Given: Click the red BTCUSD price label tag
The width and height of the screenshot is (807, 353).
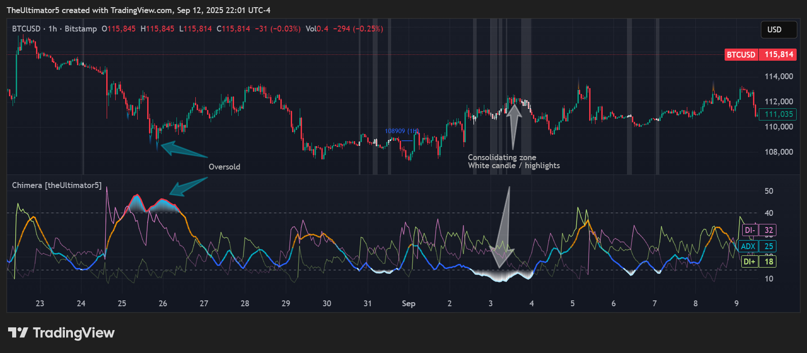Looking at the screenshot, I should 741,55.
